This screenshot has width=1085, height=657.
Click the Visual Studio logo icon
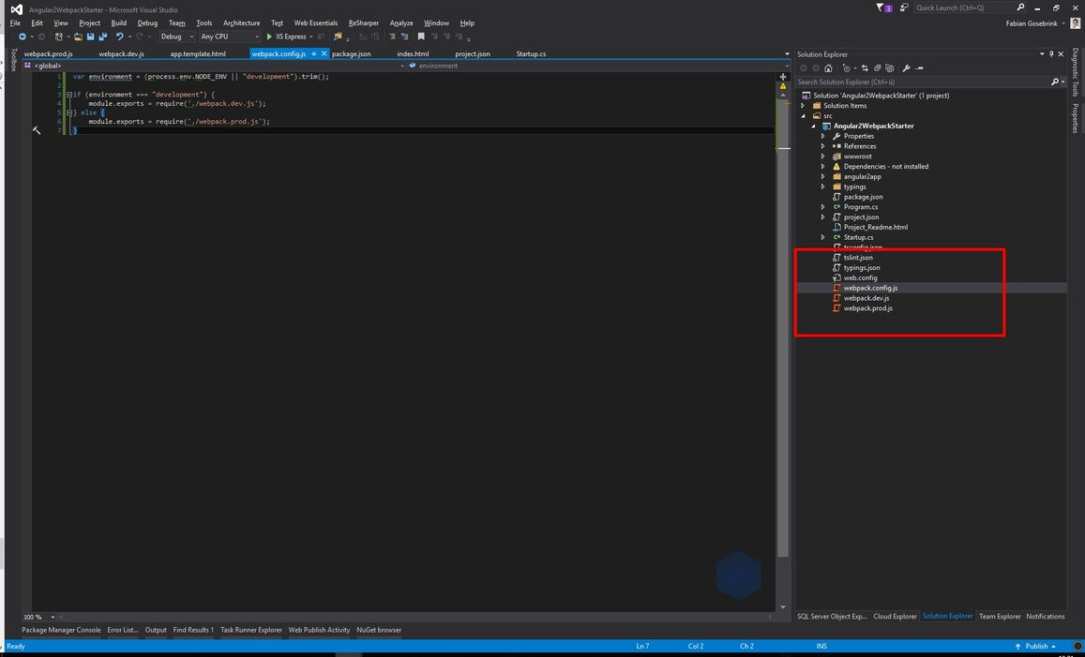[17, 9]
